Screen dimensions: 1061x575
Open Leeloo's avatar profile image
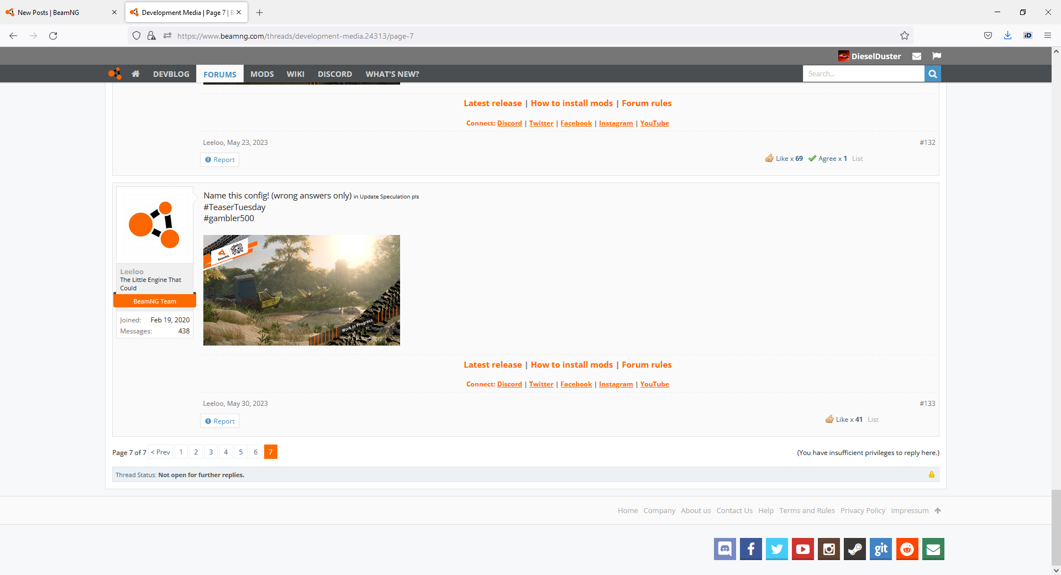pos(155,225)
